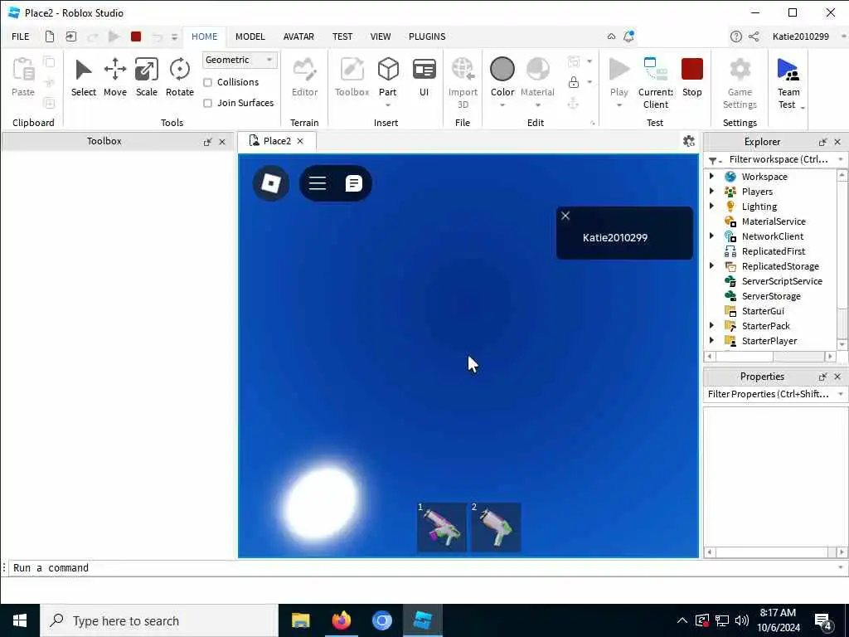The height and width of the screenshot is (637, 849).
Task: Expand the Lighting node
Action: pyautogui.click(x=711, y=206)
